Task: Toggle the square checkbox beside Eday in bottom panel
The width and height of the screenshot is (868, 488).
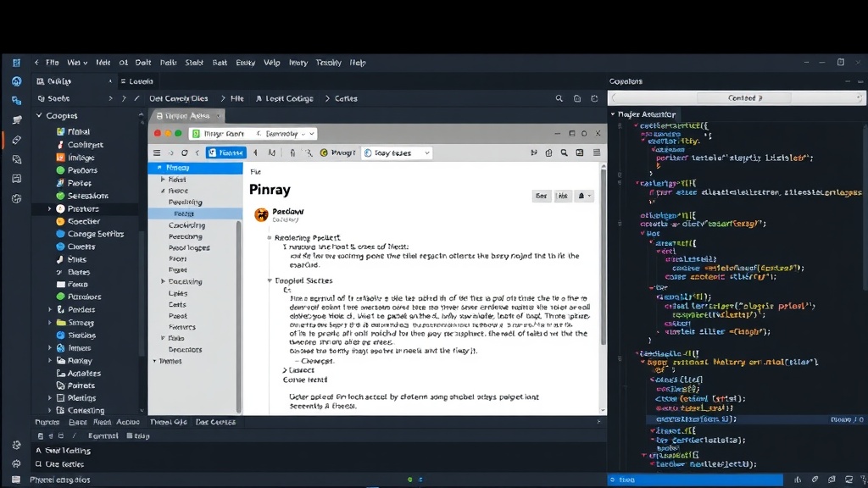Action: (130, 436)
